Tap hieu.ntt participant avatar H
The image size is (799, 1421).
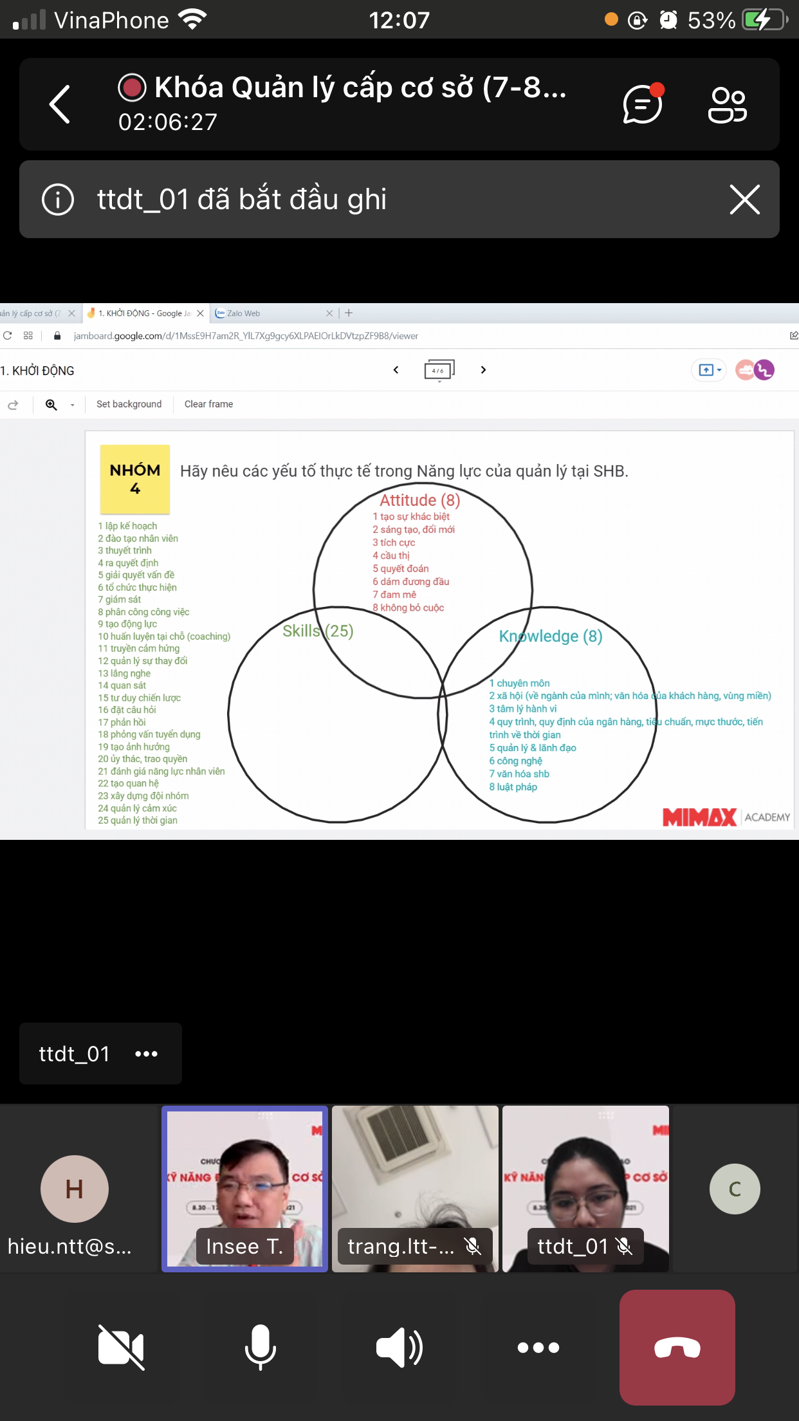[75, 1189]
